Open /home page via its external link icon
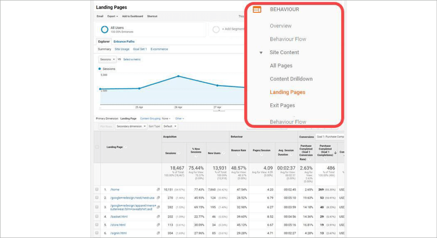 point(158,190)
